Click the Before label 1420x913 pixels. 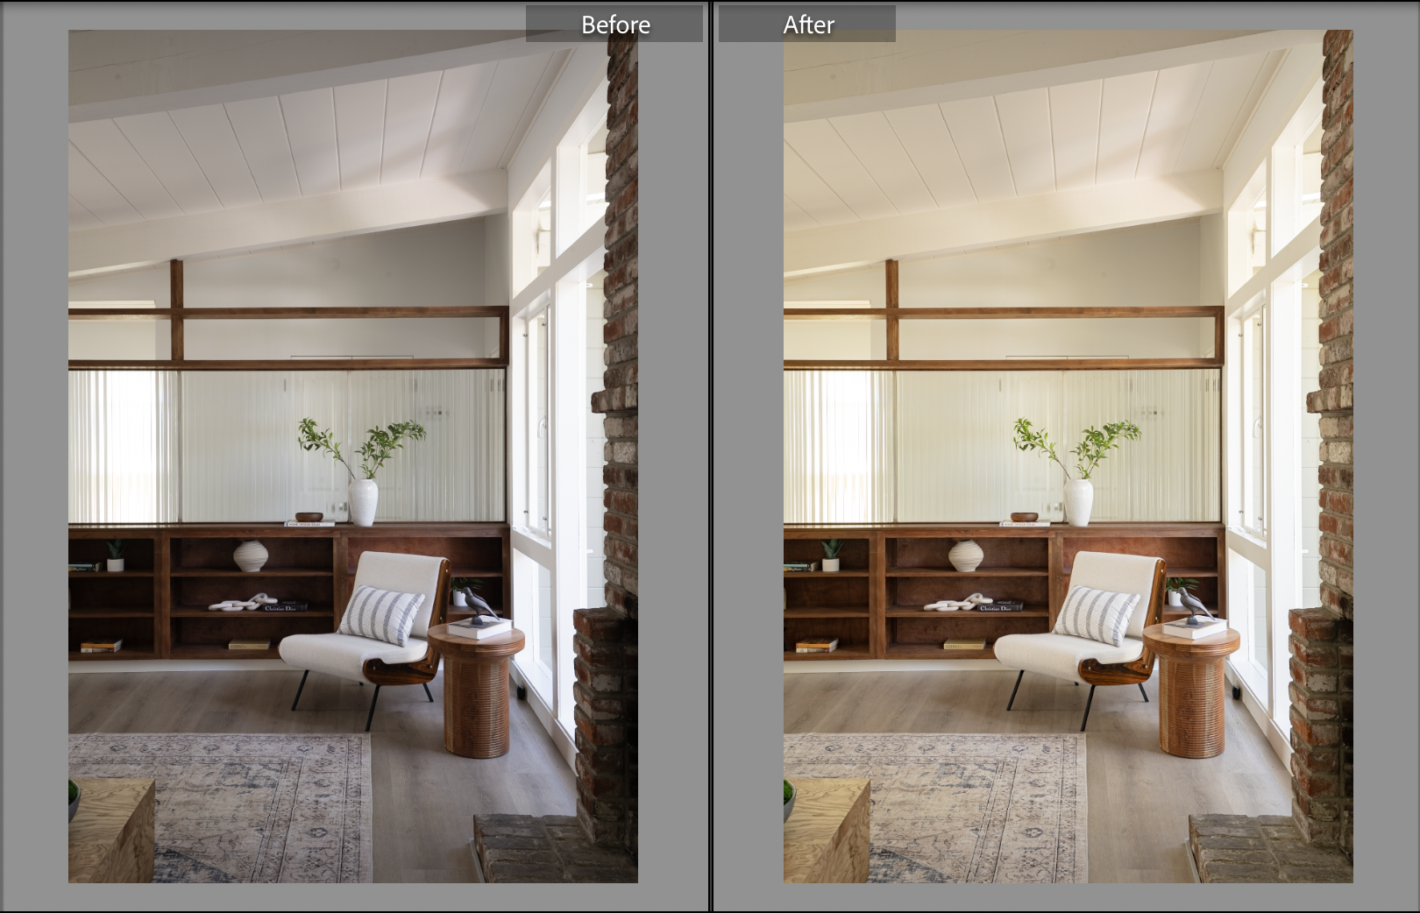(614, 25)
